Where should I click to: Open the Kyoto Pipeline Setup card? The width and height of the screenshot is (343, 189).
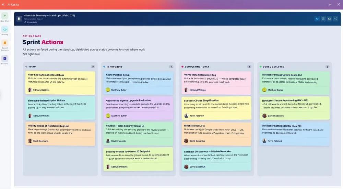[138, 83]
